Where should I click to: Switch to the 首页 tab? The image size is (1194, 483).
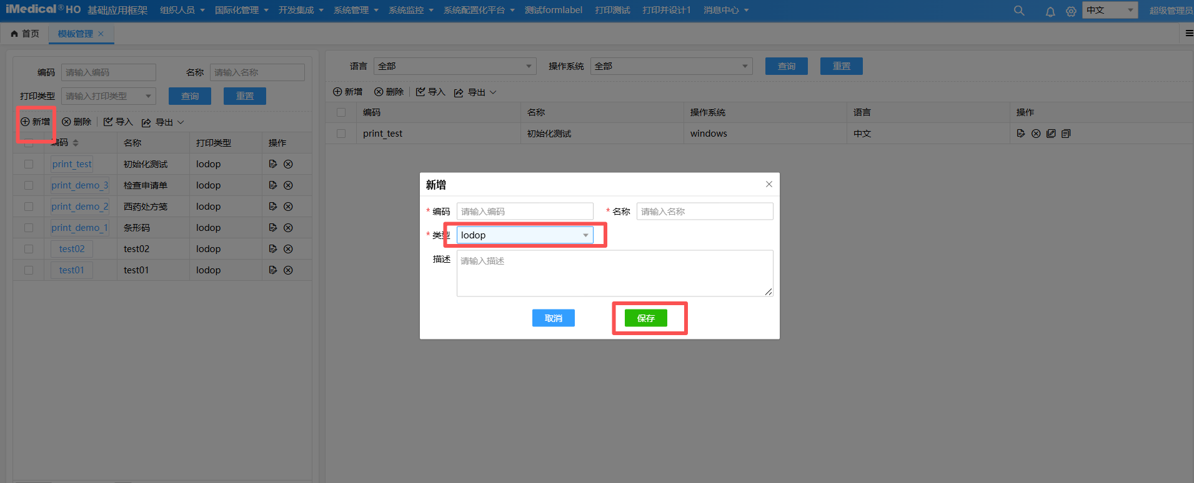coord(25,34)
